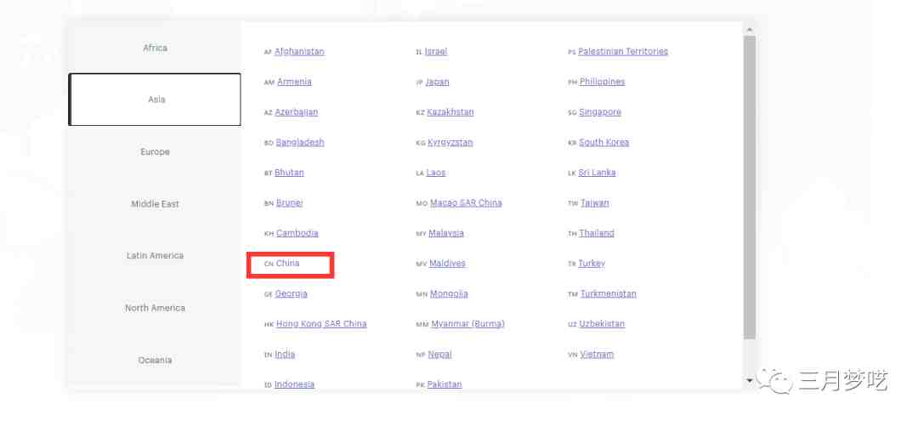The height and width of the screenshot is (421, 918).
Task: Open the Pakistan link
Action: click(445, 384)
